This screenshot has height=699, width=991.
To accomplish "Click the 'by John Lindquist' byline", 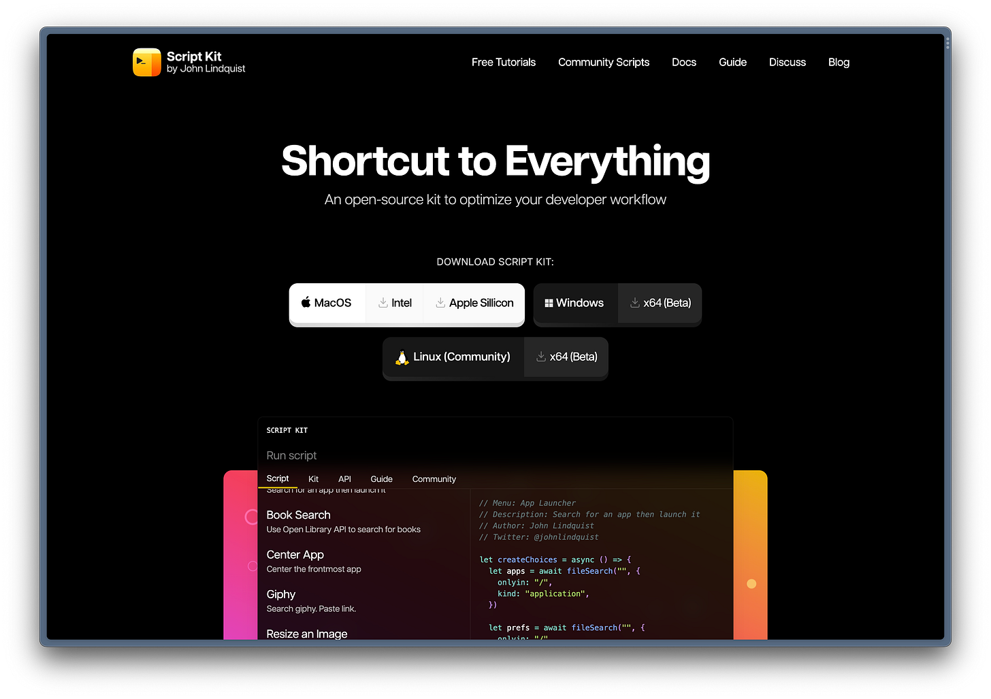I will click(x=206, y=69).
